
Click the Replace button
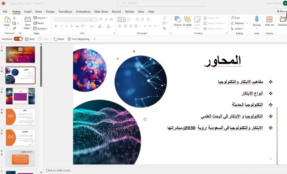pos(237,23)
